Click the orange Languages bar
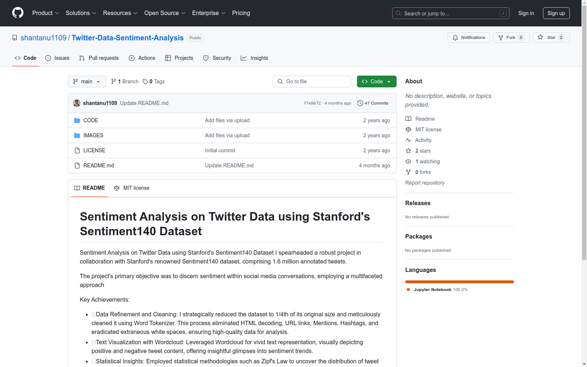 click(460, 282)
